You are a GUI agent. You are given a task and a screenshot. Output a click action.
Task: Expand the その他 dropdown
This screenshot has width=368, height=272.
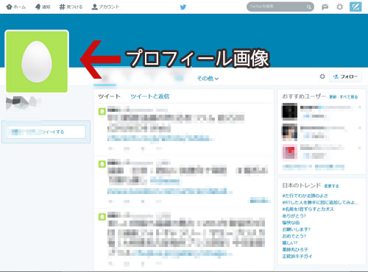pyautogui.click(x=208, y=79)
